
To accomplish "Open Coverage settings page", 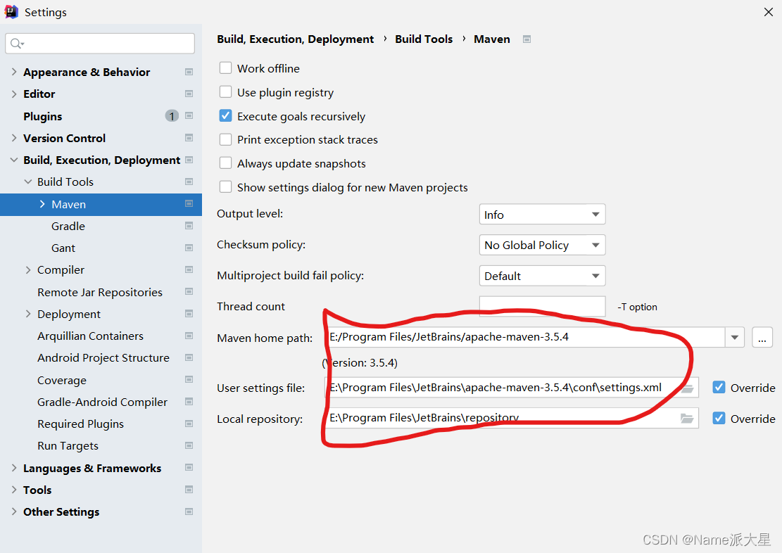I will tap(62, 380).
